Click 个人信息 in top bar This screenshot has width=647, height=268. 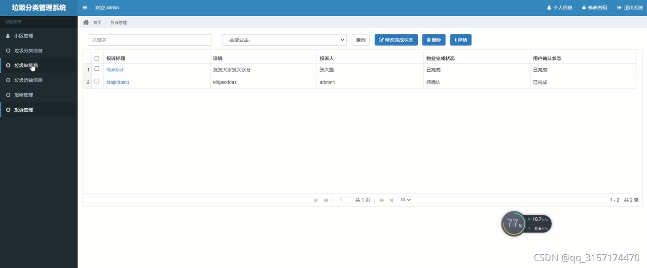[559, 8]
